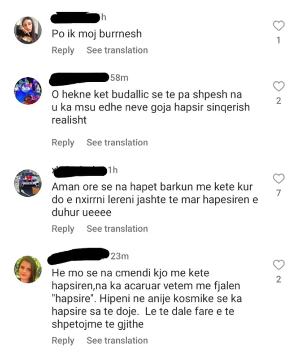This screenshot has height=354, width=287.
Task: Like the "Aman ore se na hapet" comment
Action: pos(278,179)
